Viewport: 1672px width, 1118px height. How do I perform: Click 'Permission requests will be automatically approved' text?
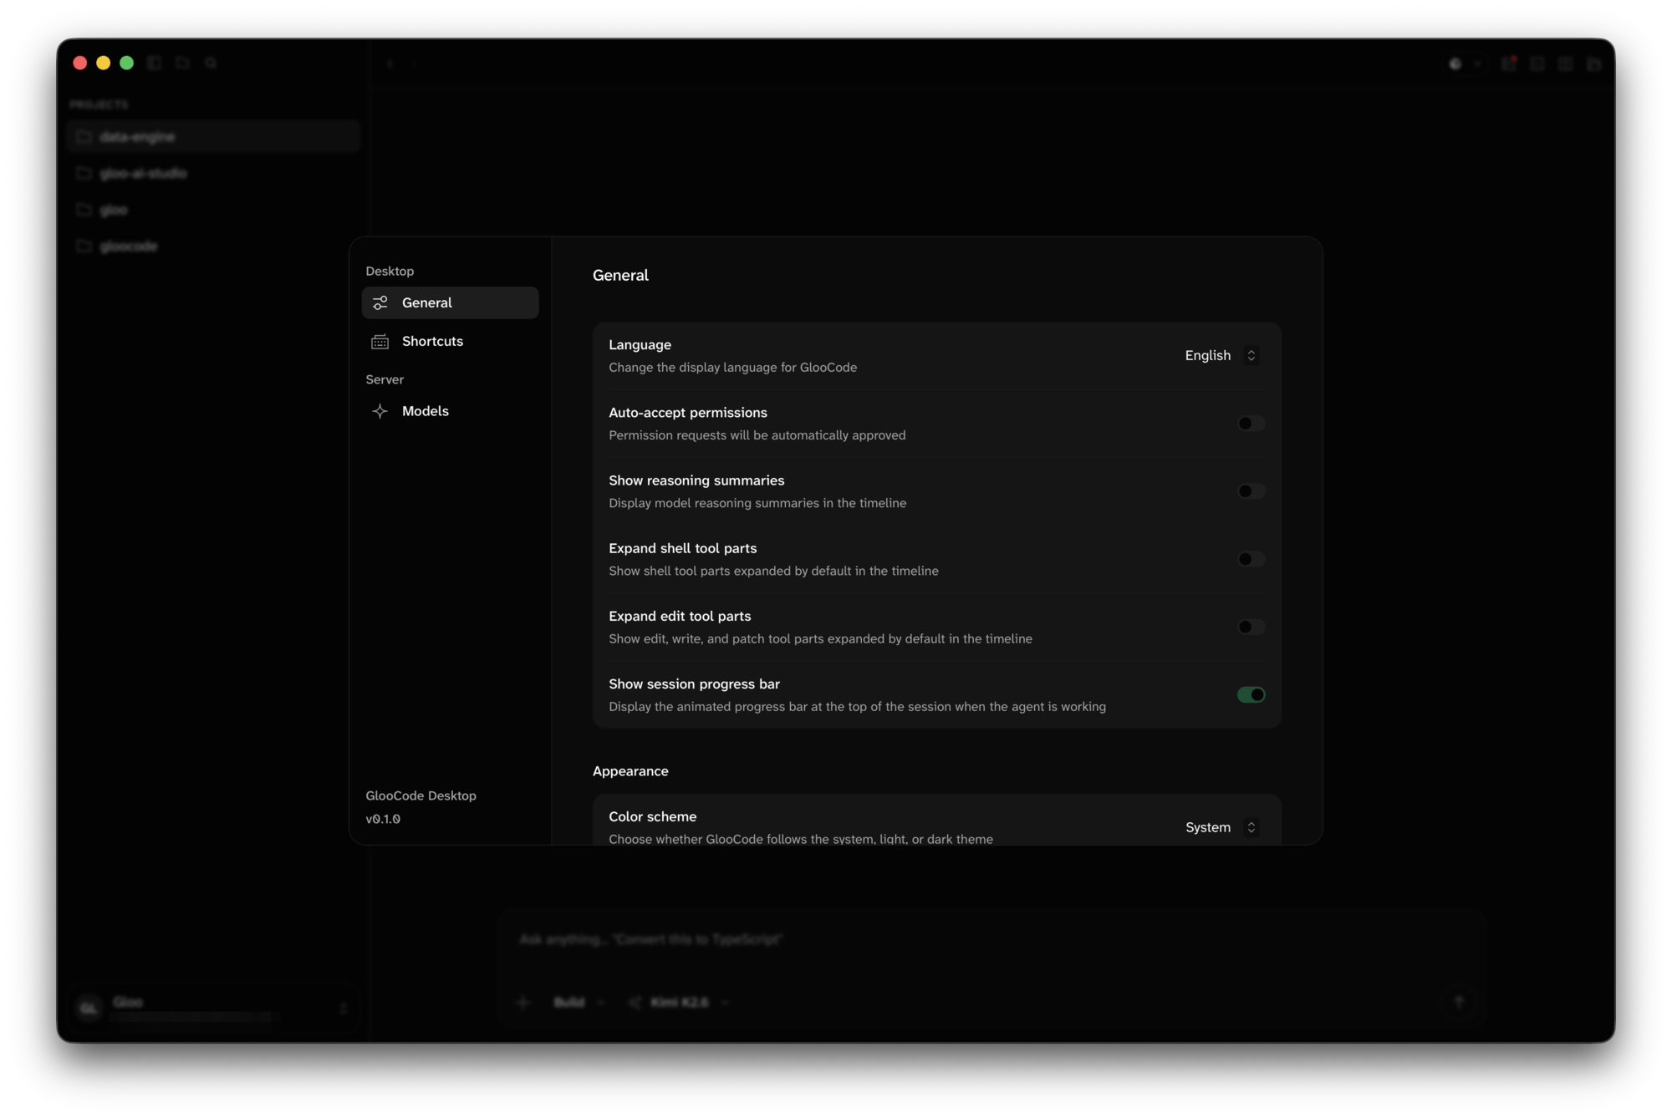(x=757, y=435)
